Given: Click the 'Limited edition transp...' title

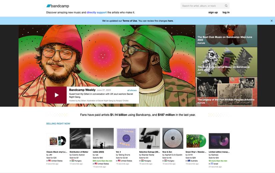Looking at the screenshot, I should 219,152.
